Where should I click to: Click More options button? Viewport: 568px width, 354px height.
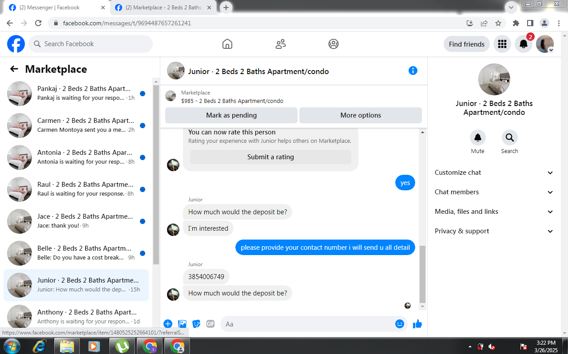click(x=361, y=115)
